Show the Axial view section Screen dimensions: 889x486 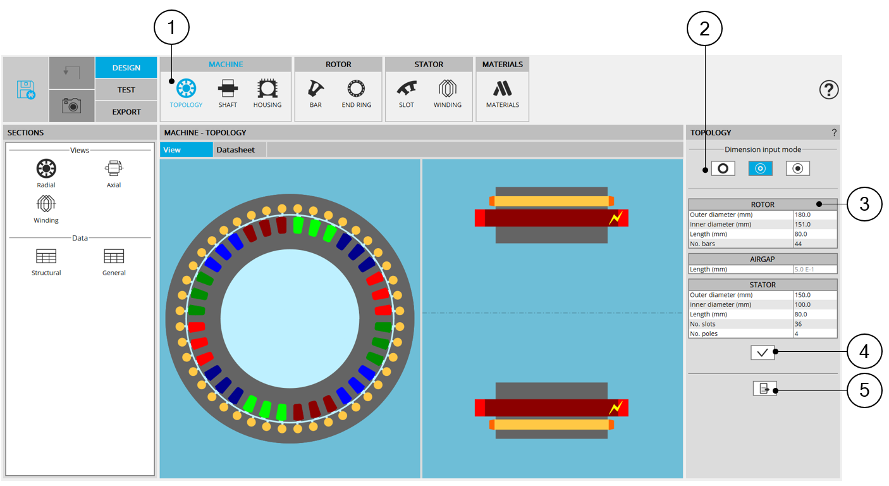coord(114,173)
